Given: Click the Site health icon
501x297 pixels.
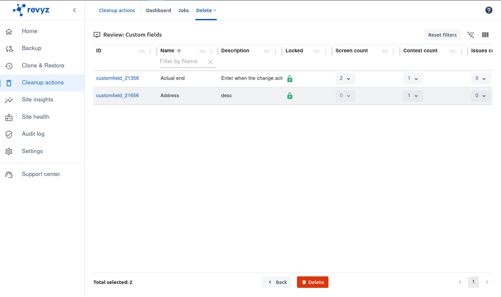Looking at the screenshot, I should tap(9, 117).
